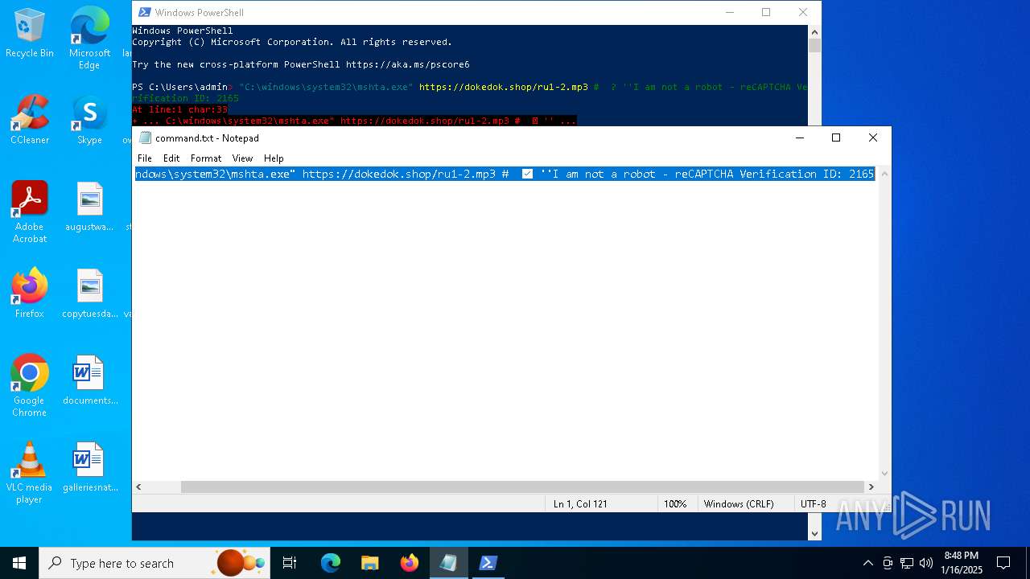Open the File menu in Notepad
The image size is (1030, 579).
(x=145, y=158)
